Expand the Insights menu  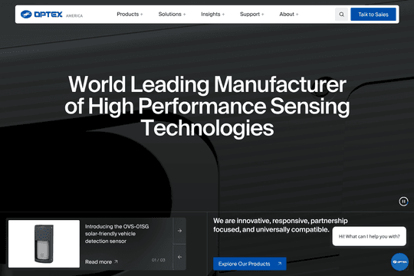point(213,15)
